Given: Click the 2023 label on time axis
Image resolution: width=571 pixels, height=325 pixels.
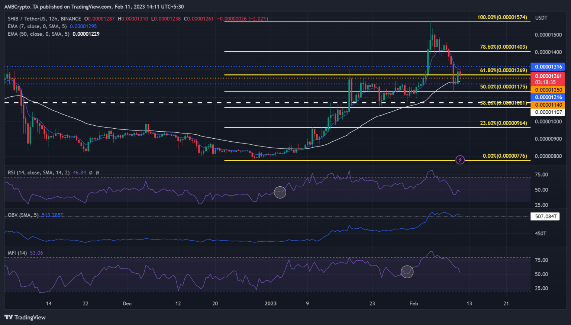Looking at the screenshot, I should [270, 303].
